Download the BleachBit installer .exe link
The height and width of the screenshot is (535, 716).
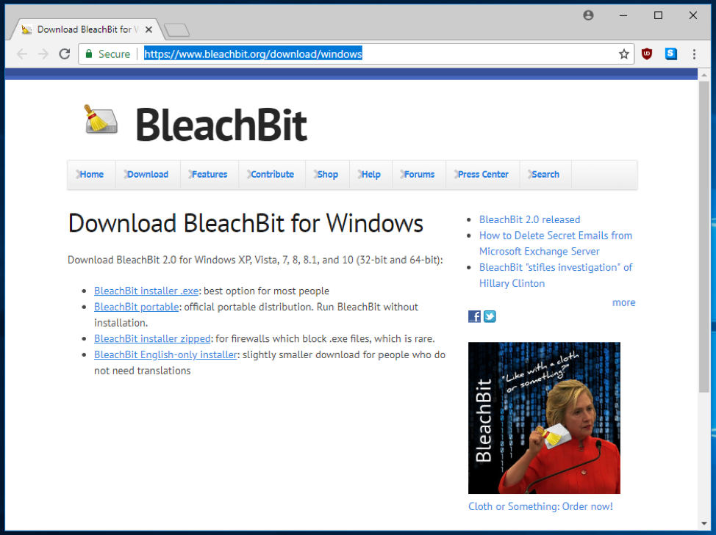coord(146,291)
